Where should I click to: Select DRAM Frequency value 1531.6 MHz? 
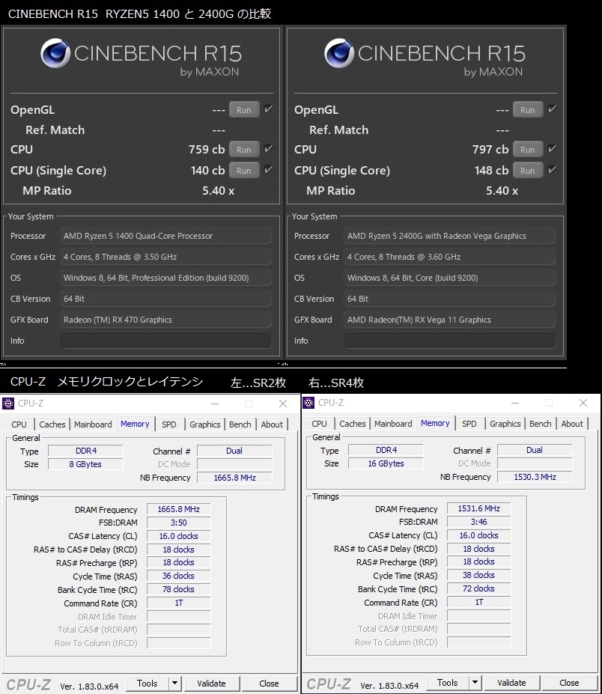[478, 508]
